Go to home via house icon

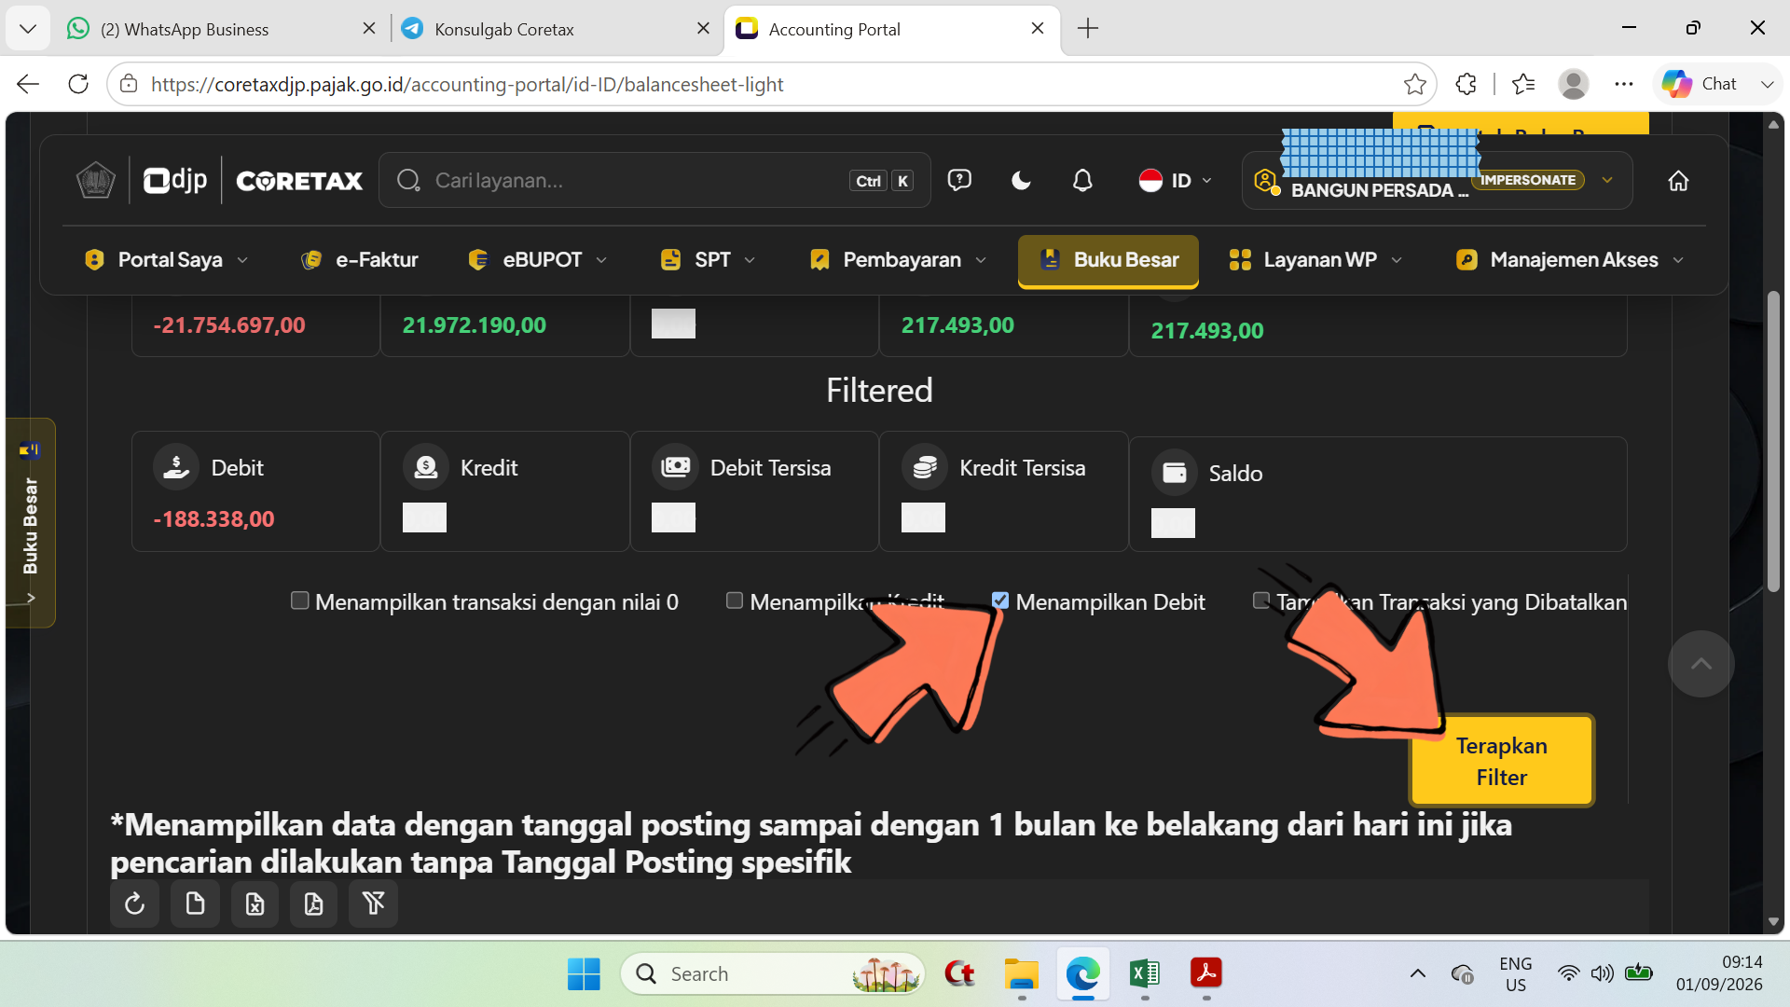1678,181
